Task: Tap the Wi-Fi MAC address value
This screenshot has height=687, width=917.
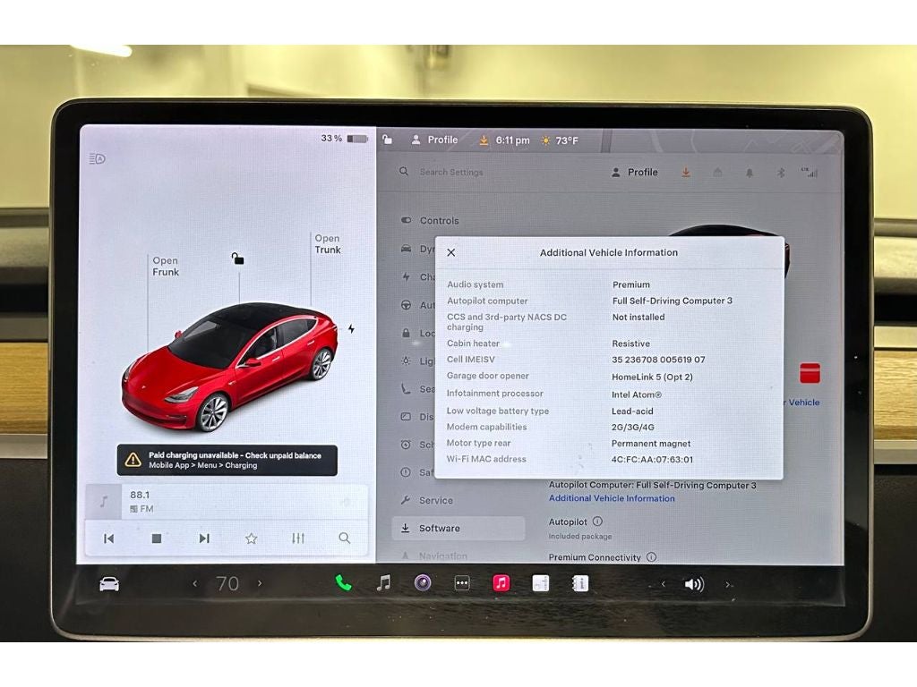Action: click(652, 460)
